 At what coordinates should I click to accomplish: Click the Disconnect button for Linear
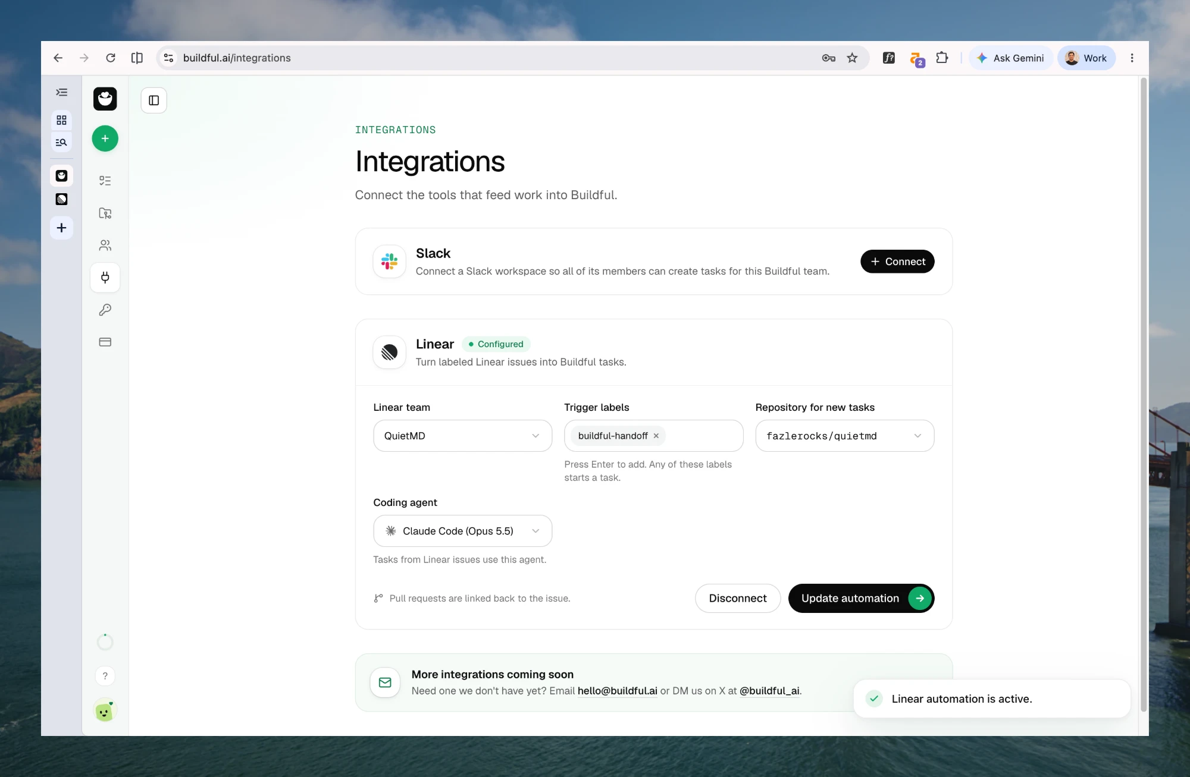pos(737,598)
